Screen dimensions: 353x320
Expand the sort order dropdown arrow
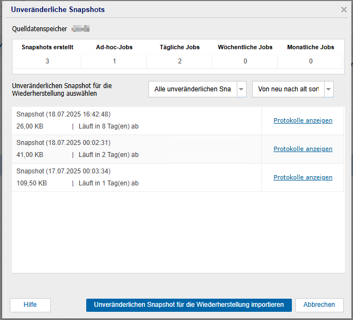[x=328, y=89]
